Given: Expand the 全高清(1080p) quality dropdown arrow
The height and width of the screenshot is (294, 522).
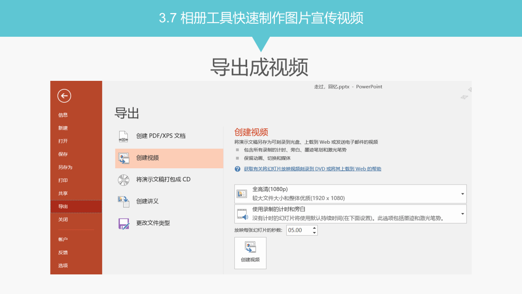Looking at the screenshot, I should tap(462, 194).
